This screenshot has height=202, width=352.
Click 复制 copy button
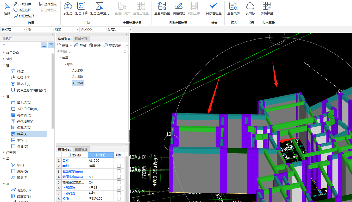[80, 46]
